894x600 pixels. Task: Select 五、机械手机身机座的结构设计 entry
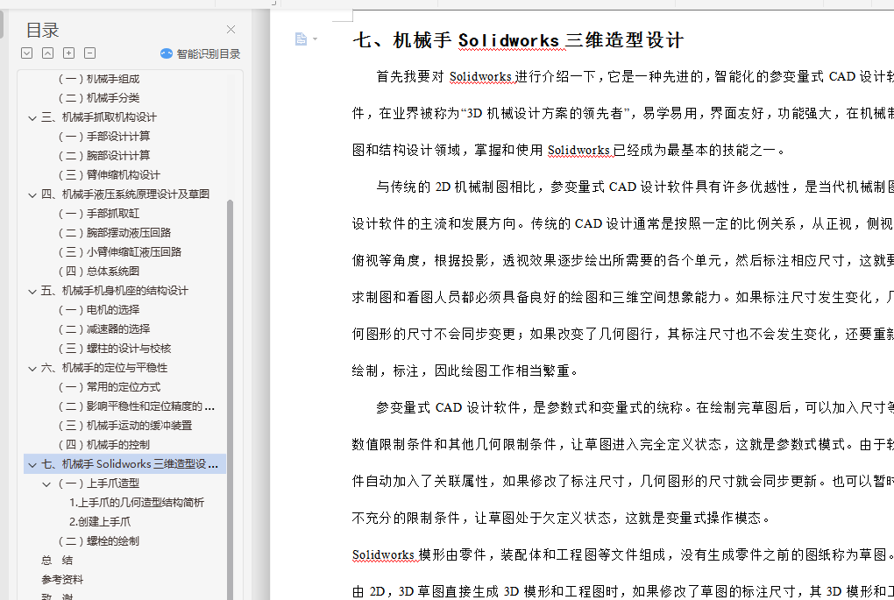tap(114, 291)
